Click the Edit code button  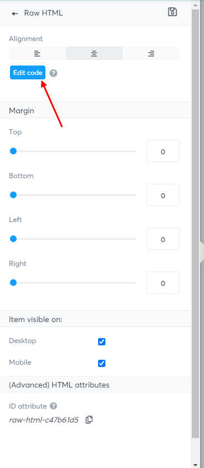coord(28,73)
